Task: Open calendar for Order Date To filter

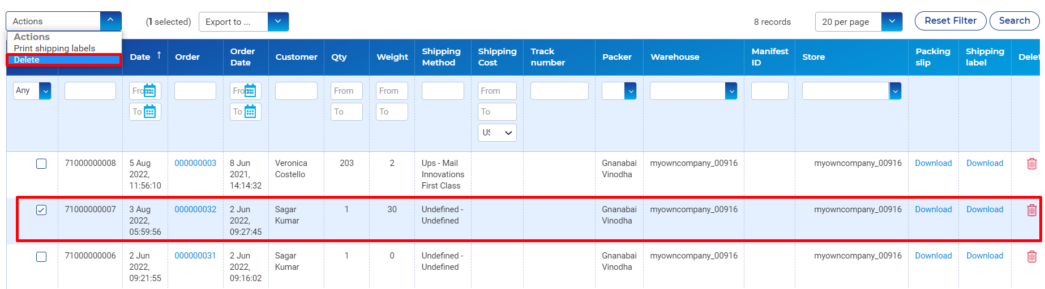Action: (250, 112)
